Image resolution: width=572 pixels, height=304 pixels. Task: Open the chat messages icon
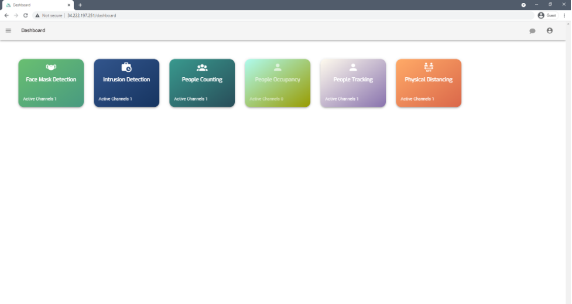pyautogui.click(x=532, y=31)
